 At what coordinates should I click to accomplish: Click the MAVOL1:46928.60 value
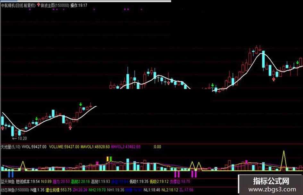[95, 147]
